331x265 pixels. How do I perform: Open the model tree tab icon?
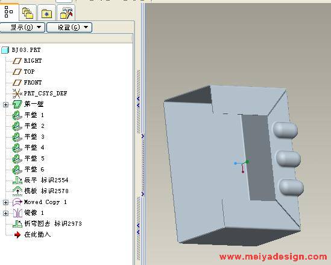click(8, 12)
